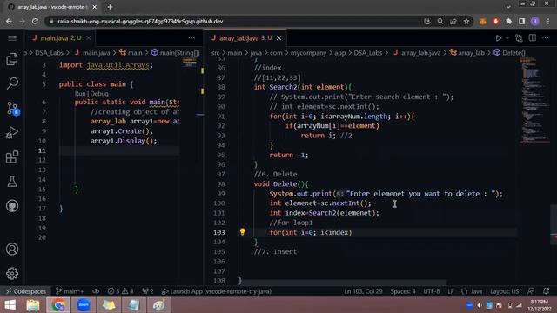The height and width of the screenshot is (313, 557).
Task: Click Ln 103, Col 29 cursor position
Action: pos(363,291)
